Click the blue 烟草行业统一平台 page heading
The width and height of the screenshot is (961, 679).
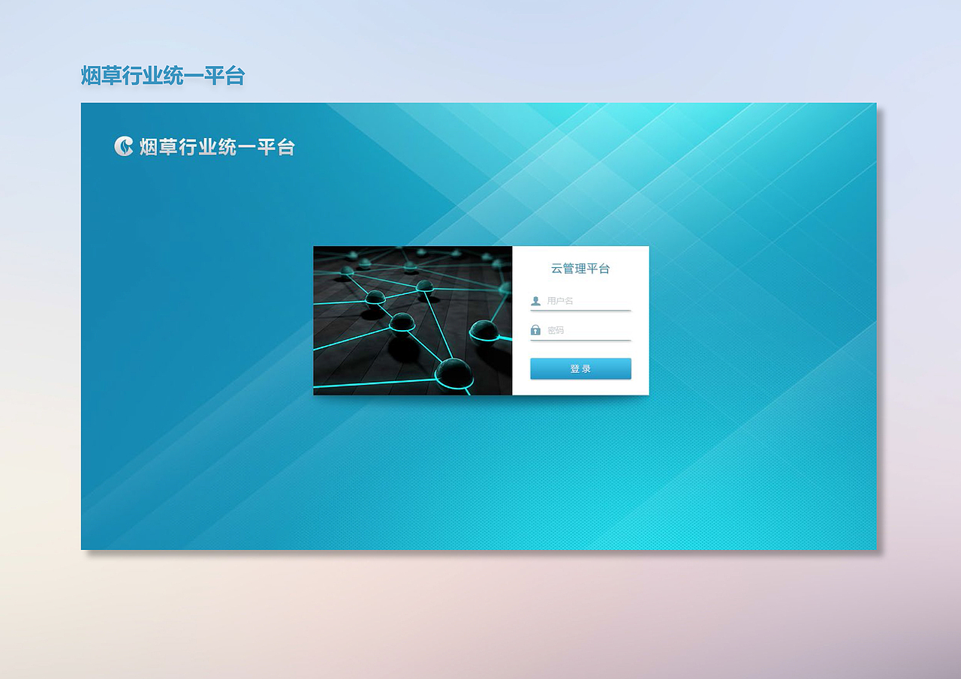tap(163, 76)
